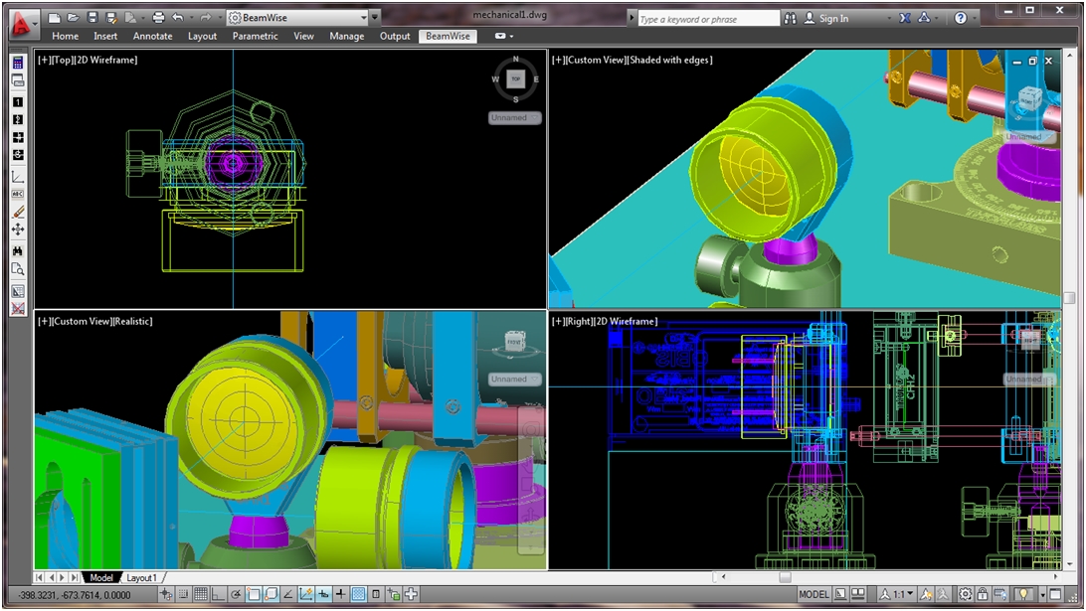Open the Parametric ribbon tab
The height and width of the screenshot is (611, 1086).
[255, 36]
